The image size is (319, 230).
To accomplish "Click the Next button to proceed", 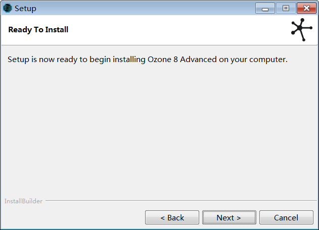I will tap(229, 217).
